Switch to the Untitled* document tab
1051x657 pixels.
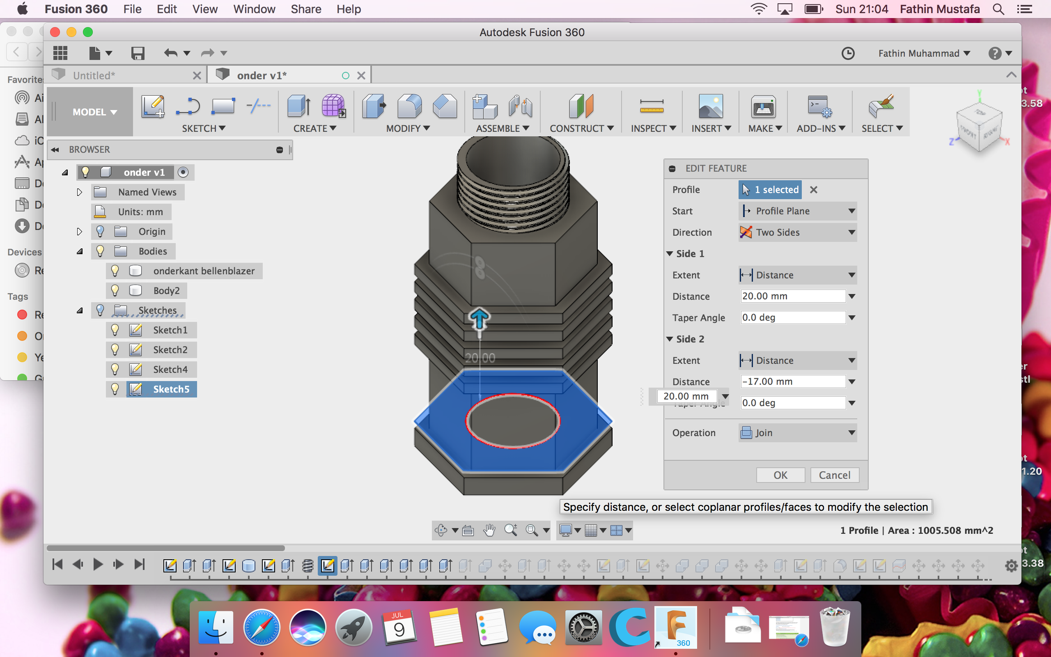pyautogui.click(x=94, y=76)
